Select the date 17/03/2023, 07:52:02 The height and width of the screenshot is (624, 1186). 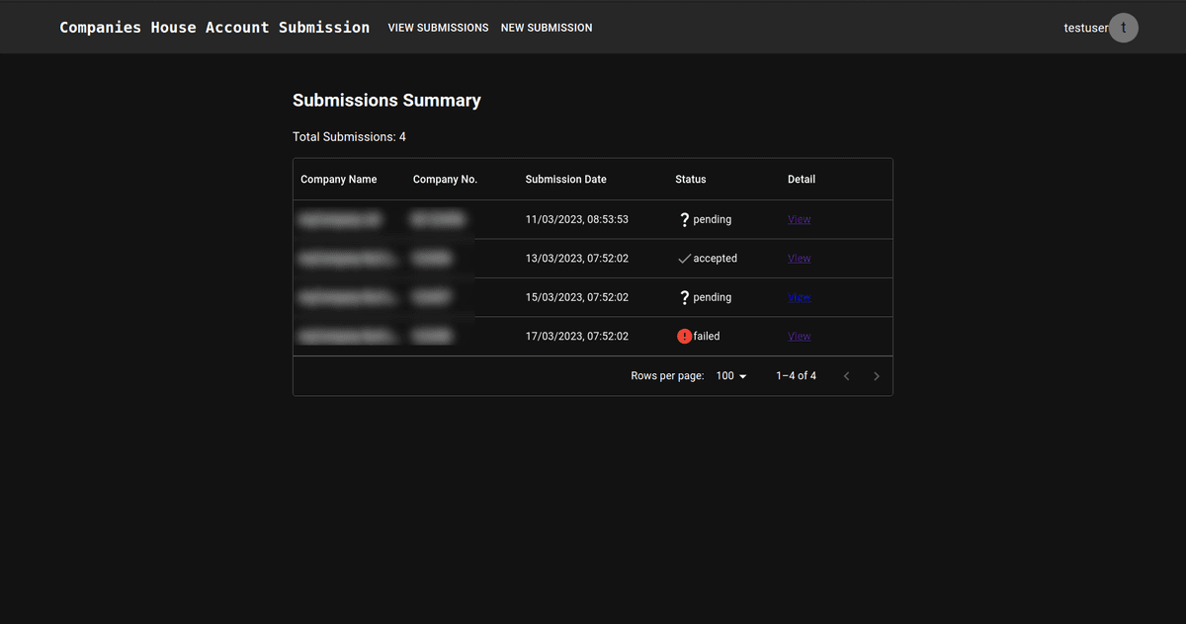(x=577, y=337)
